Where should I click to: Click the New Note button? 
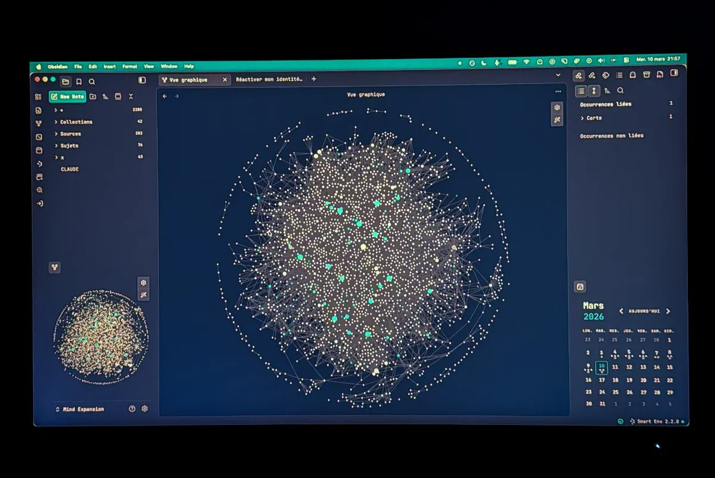point(68,96)
